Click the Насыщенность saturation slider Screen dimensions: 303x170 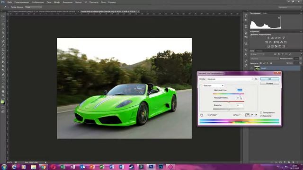pyautogui.click(x=229, y=102)
